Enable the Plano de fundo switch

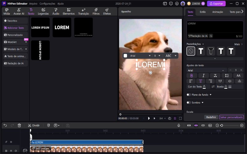pos(189,95)
